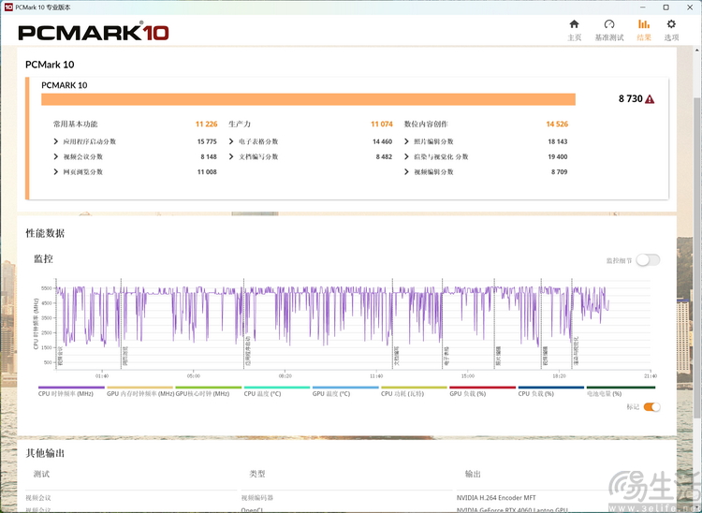Toggle the dark green 电池电量 (%) legend
Screen dimensions: 702x513
pos(621,391)
